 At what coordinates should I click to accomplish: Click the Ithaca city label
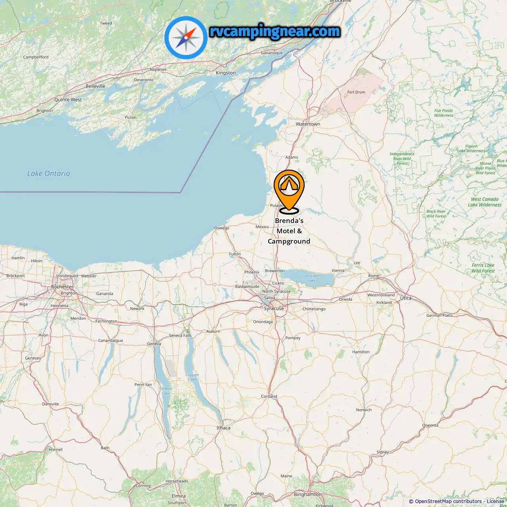[x=223, y=428]
